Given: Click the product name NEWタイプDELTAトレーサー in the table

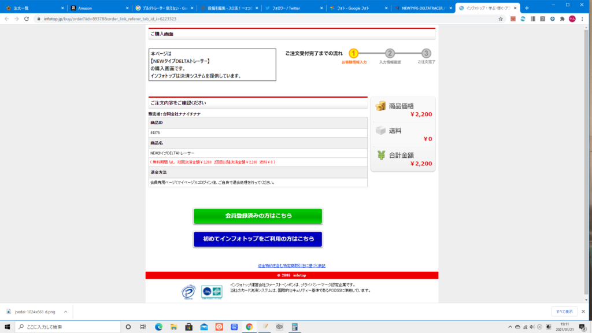Looking at the screenshot, I should 172,153.
